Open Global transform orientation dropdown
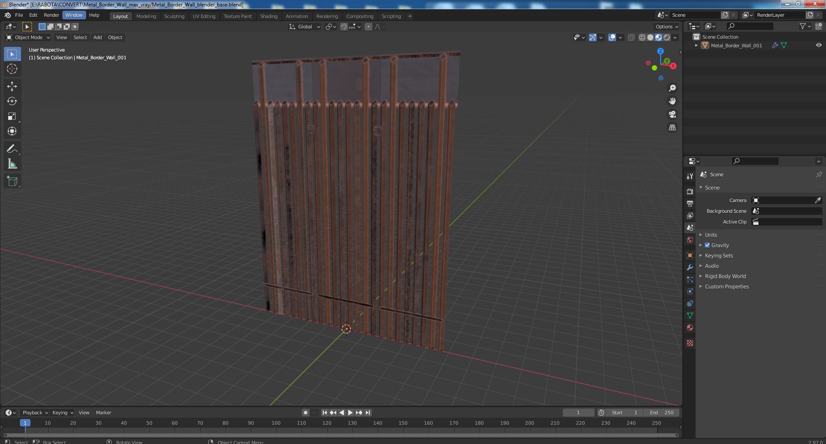 point(305,27)
